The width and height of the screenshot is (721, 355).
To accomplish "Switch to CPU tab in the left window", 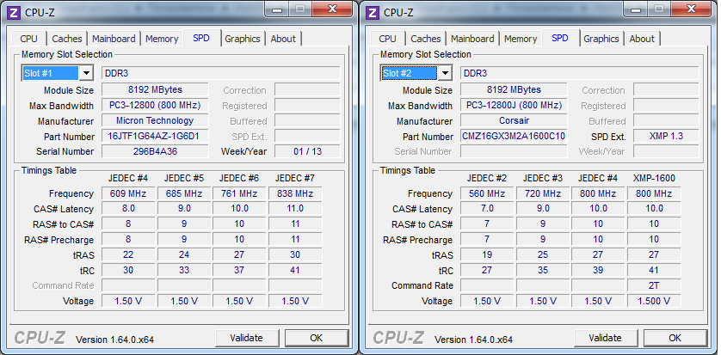I will pos(28,39).
